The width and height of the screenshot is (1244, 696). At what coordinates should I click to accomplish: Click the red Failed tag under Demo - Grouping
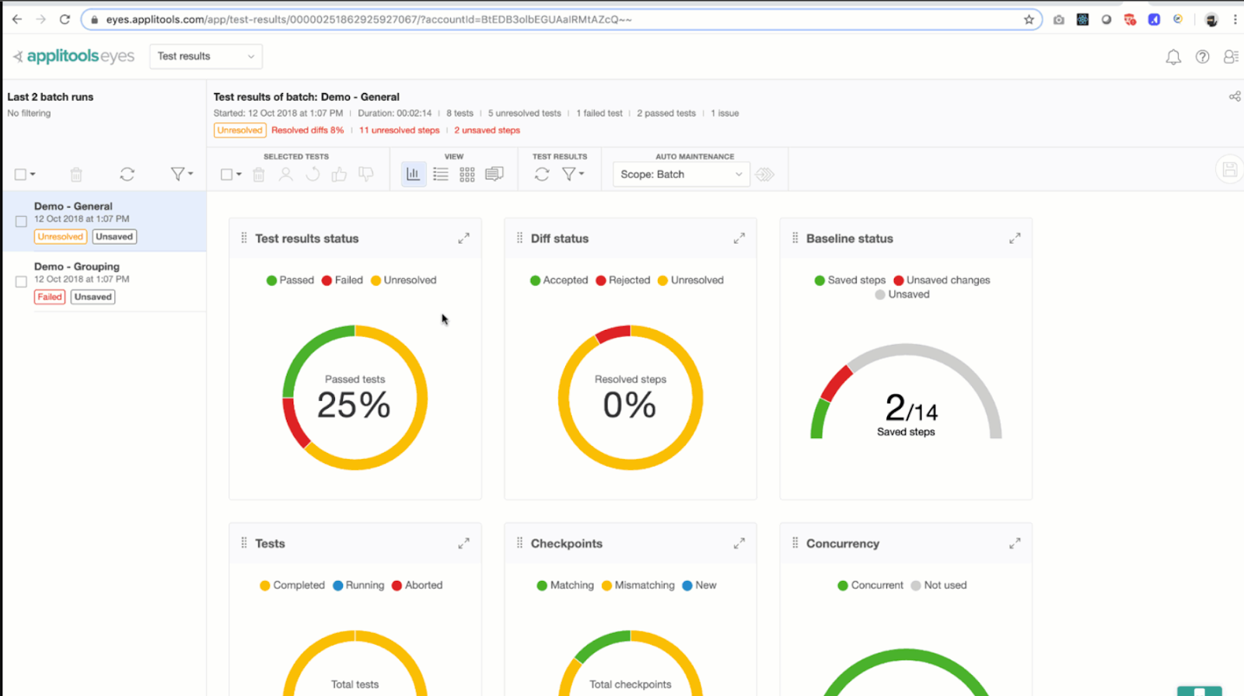tap(50, 297)
